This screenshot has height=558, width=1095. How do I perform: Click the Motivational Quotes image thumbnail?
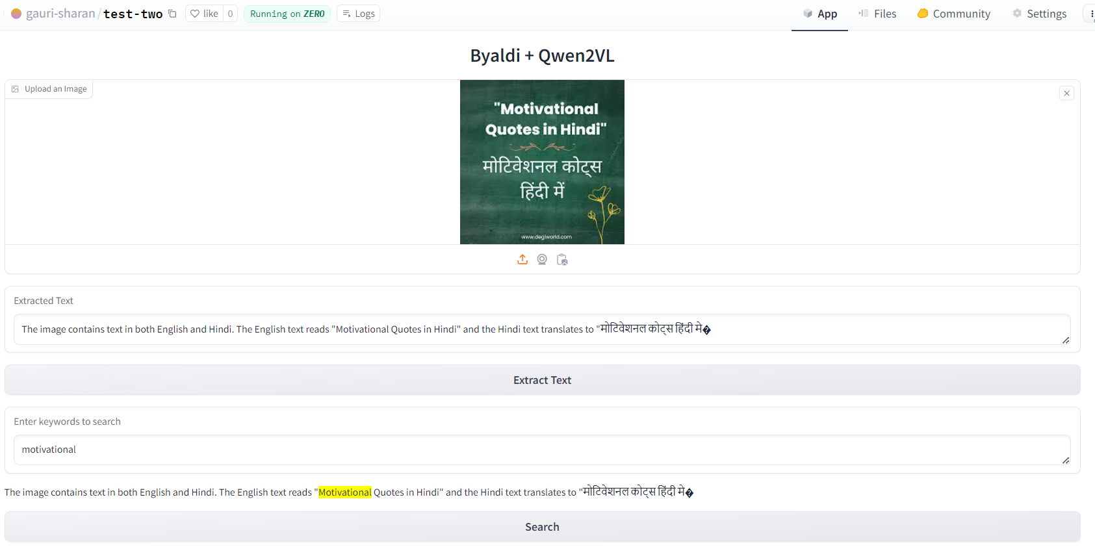click(542, 162)
